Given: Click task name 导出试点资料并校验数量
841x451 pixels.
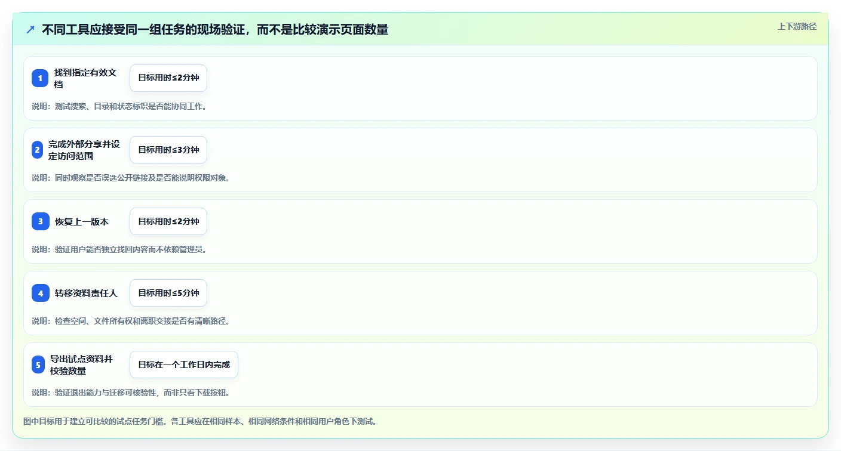Looking at the screenshot, I should [82, 364].
